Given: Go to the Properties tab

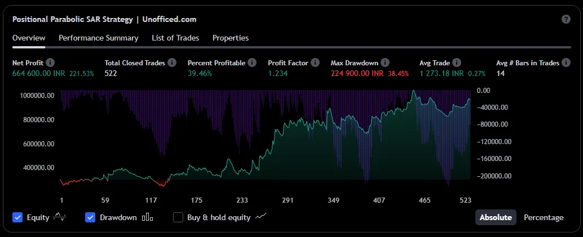Looking at the screenshot, I should tap(230, 38).
